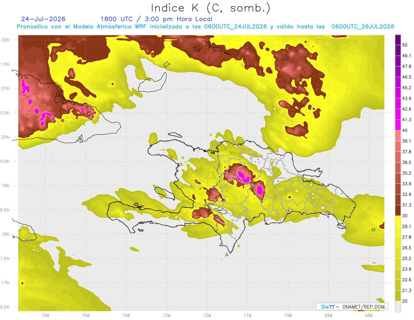The height and width of the screenshot is (320, 414).
Task: Click the colorbar value "20"
Action: (x=405, y=301)
